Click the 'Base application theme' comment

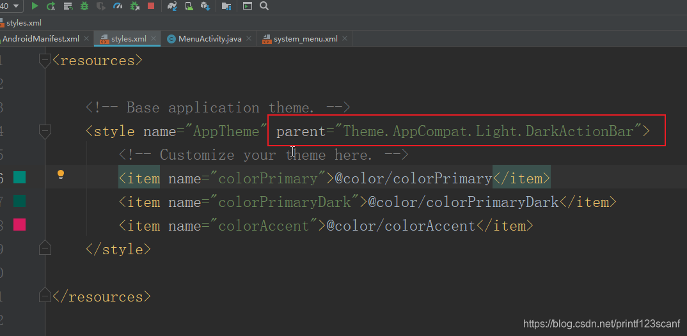pos(218,107)
